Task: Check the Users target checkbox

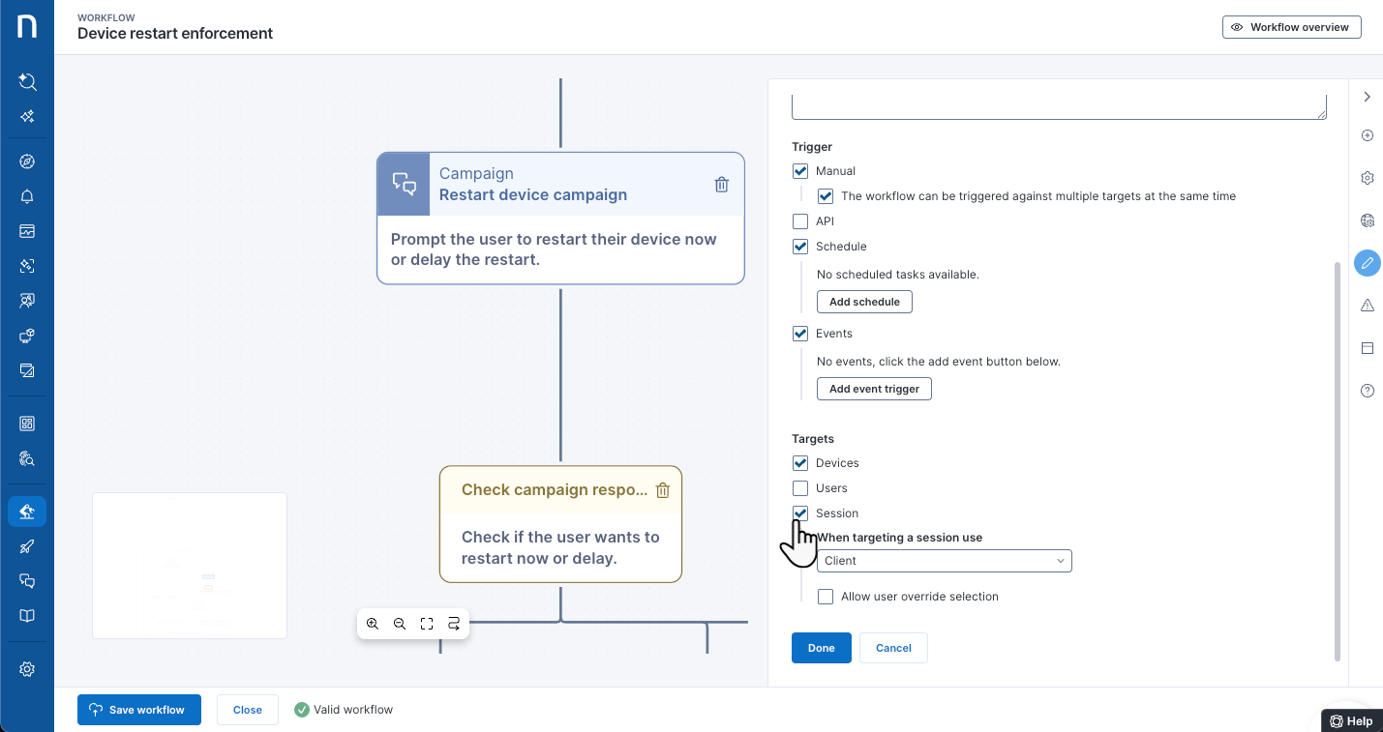Action: pos(800,488)
